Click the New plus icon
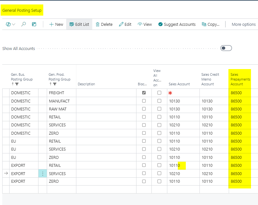This screenshot has width=258, height=205. (x=51, y=24)
